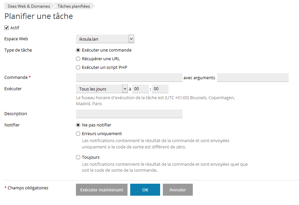Click the Description text field

click(129, 114)
